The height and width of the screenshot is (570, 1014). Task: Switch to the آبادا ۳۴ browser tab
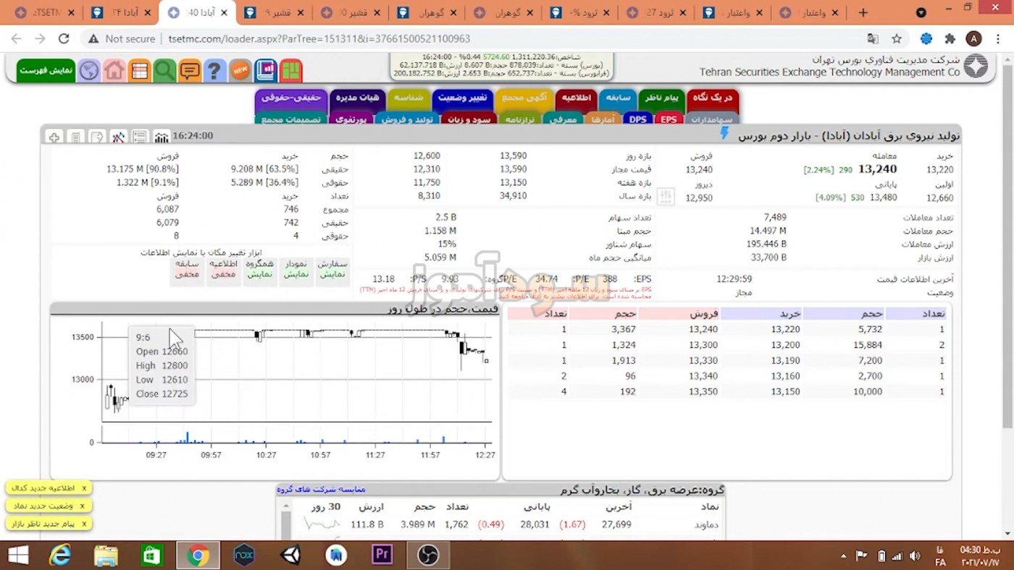pos(120,12)
